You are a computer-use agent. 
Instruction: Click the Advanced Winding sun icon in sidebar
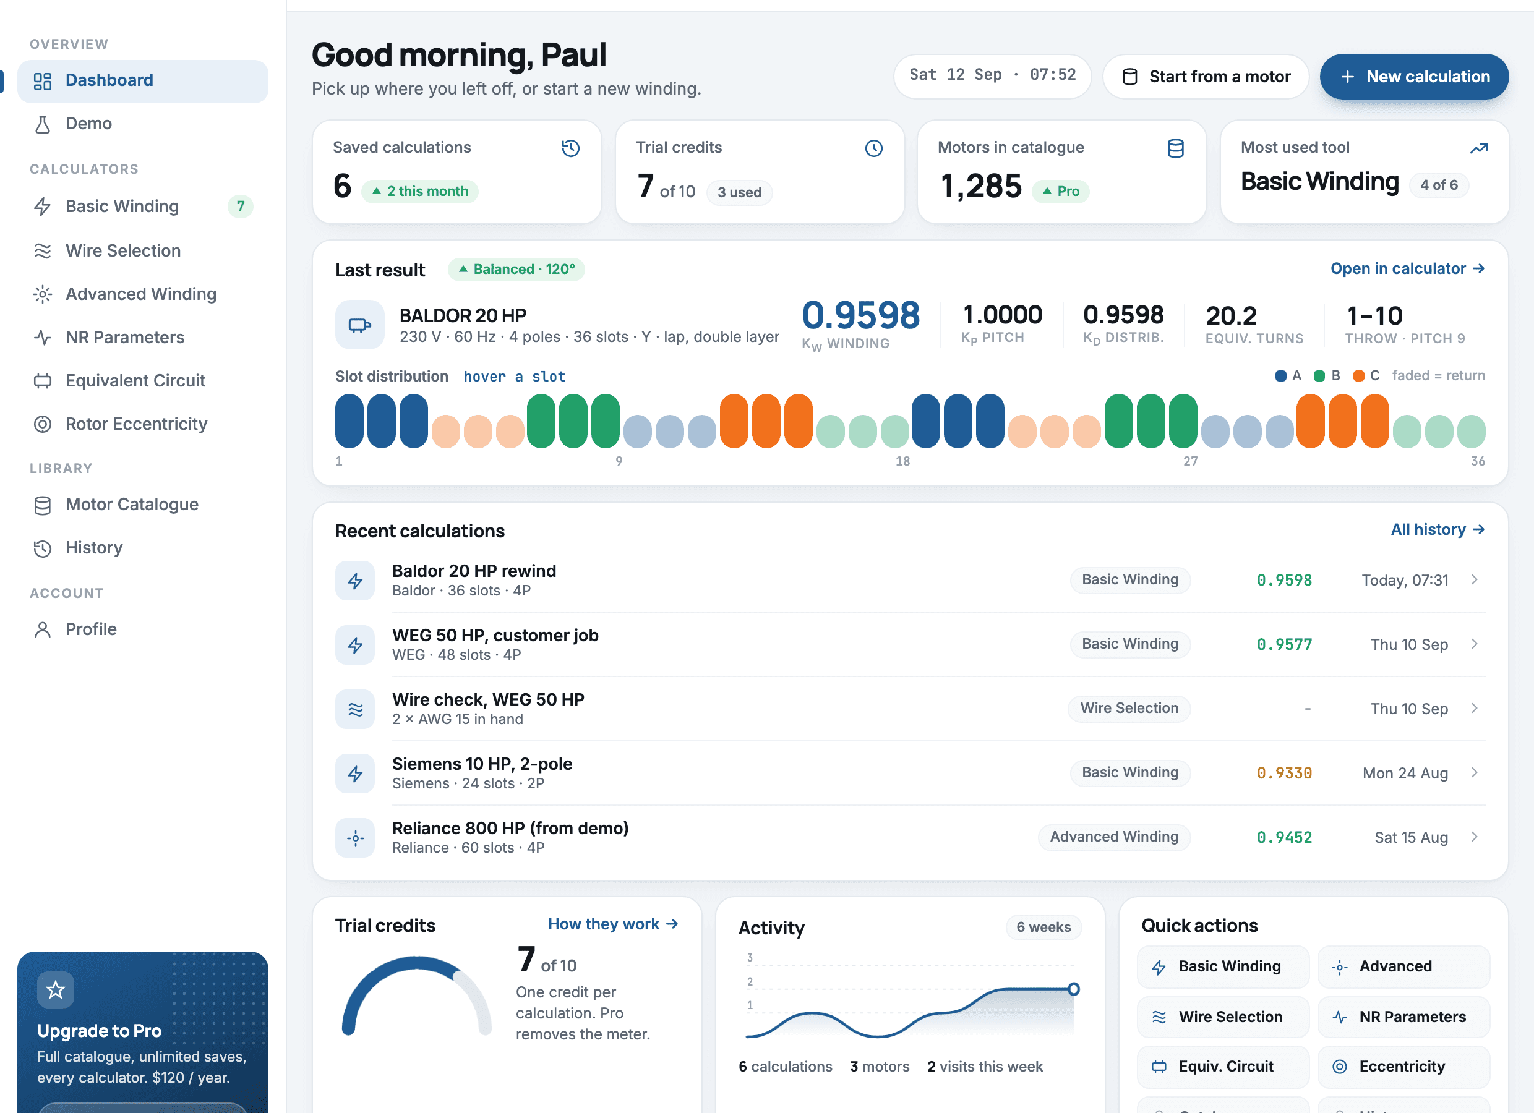43,294
